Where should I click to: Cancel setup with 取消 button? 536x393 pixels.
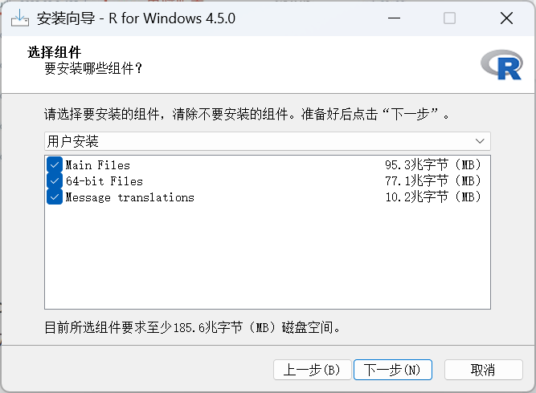coord(483,370)
